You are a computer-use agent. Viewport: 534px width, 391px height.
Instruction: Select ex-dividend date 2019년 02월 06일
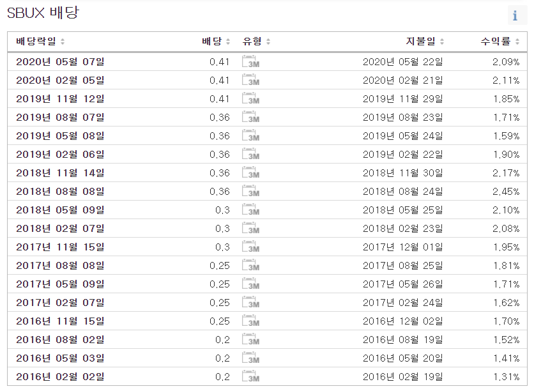60,154
